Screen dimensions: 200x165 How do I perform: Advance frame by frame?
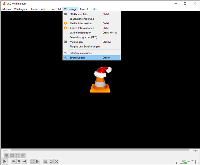click(x=23, y=155)
